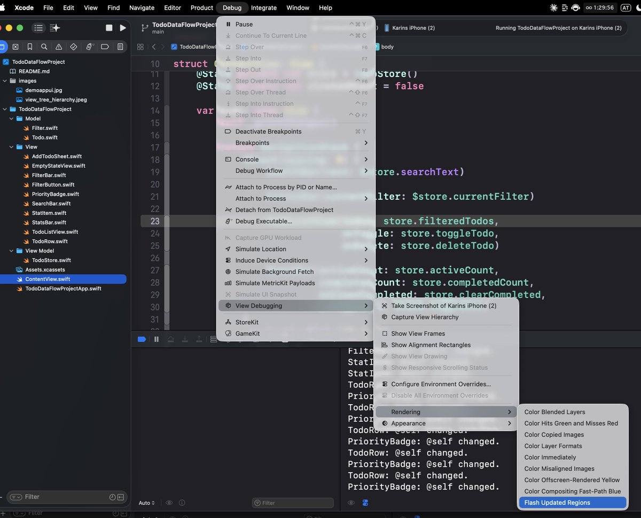
Task: Click the blue console metadata toggle icon
Action: point(365,503)
